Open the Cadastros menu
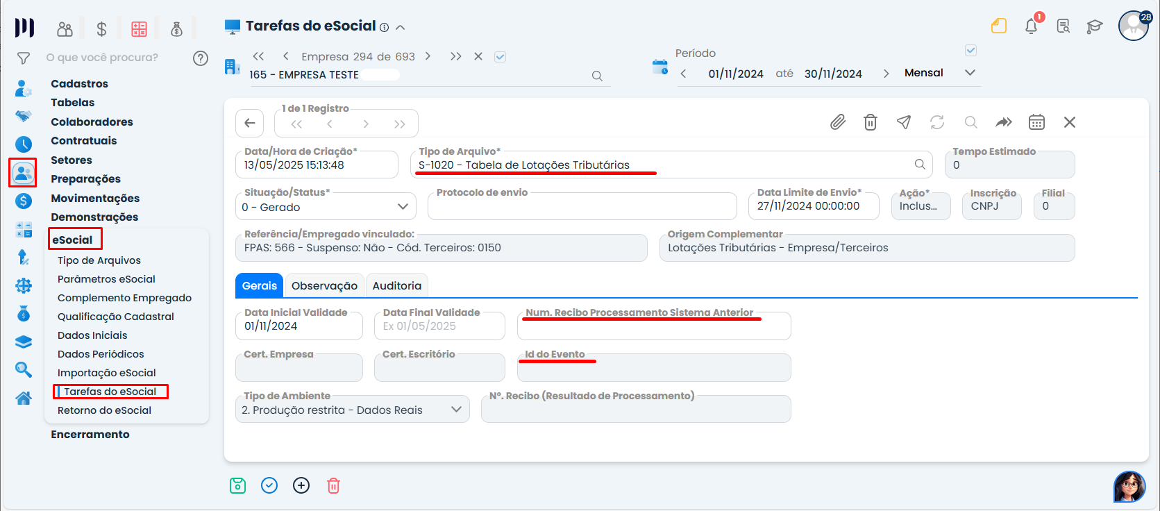The width and height of the screenshot is (1160, 511). tap(79, 83)
